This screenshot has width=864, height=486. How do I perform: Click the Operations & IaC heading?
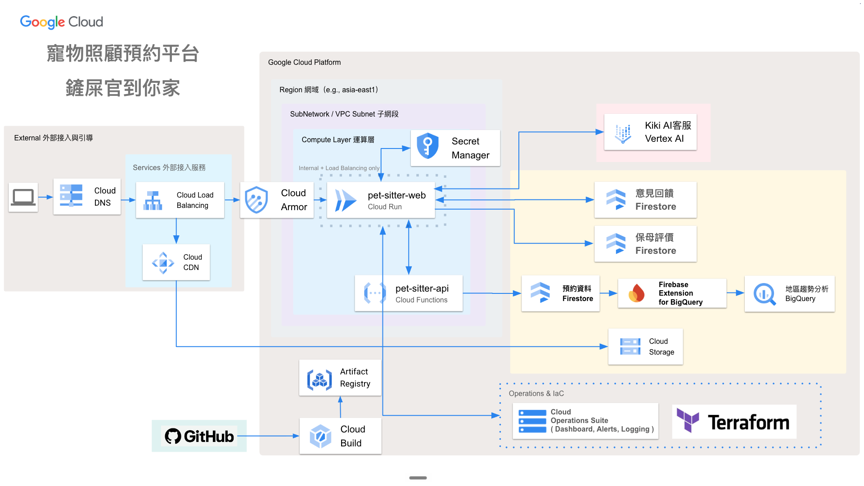click(536, 393)
